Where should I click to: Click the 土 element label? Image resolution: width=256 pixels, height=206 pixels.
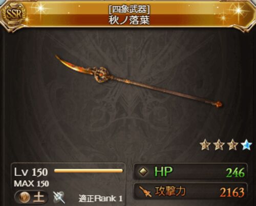pyautogui.click(x=38, y=197)
